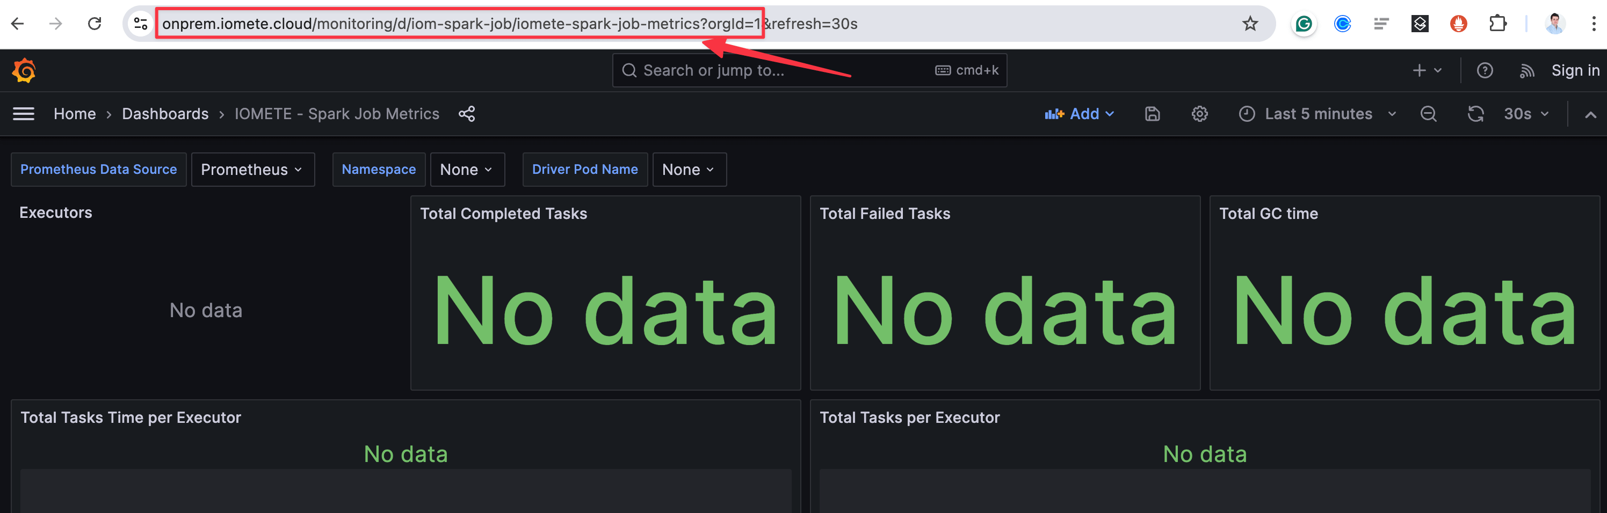
Task: Focus the Search or jump to field
Action: [809, 70]
